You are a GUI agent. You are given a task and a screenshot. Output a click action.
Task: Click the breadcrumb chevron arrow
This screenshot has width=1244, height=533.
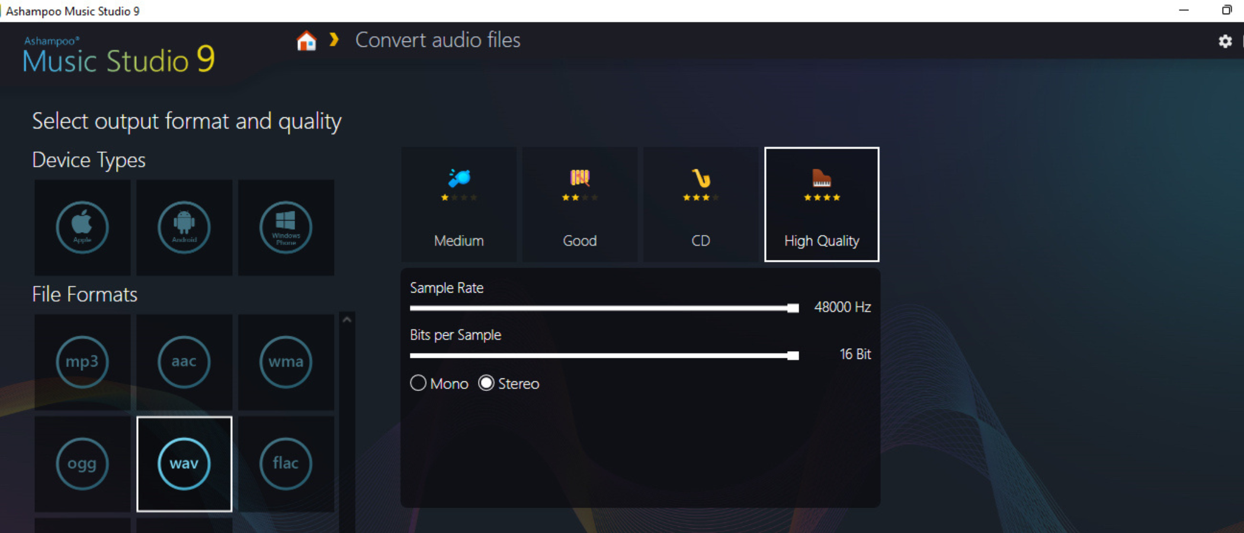334,40
